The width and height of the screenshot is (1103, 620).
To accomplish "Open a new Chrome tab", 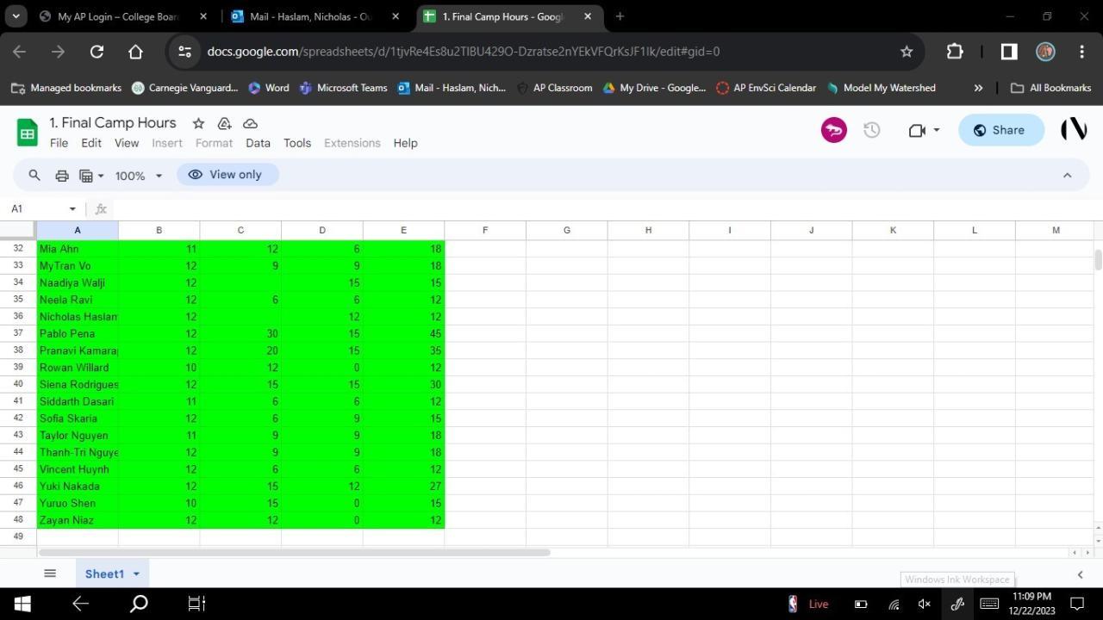I will click(620, 16).
